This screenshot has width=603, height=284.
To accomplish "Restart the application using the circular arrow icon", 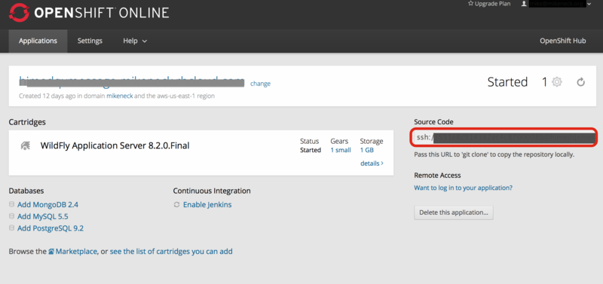I will pos(580,82).
